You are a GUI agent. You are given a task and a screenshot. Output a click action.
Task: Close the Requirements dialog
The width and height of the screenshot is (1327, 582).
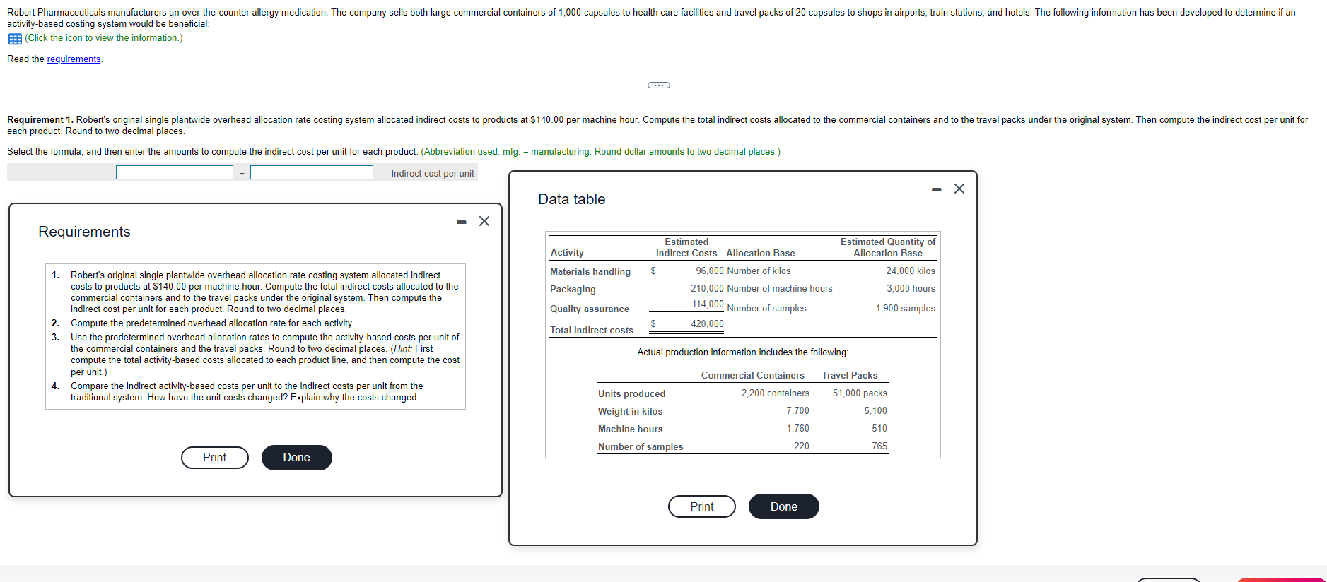pos(484,221)
